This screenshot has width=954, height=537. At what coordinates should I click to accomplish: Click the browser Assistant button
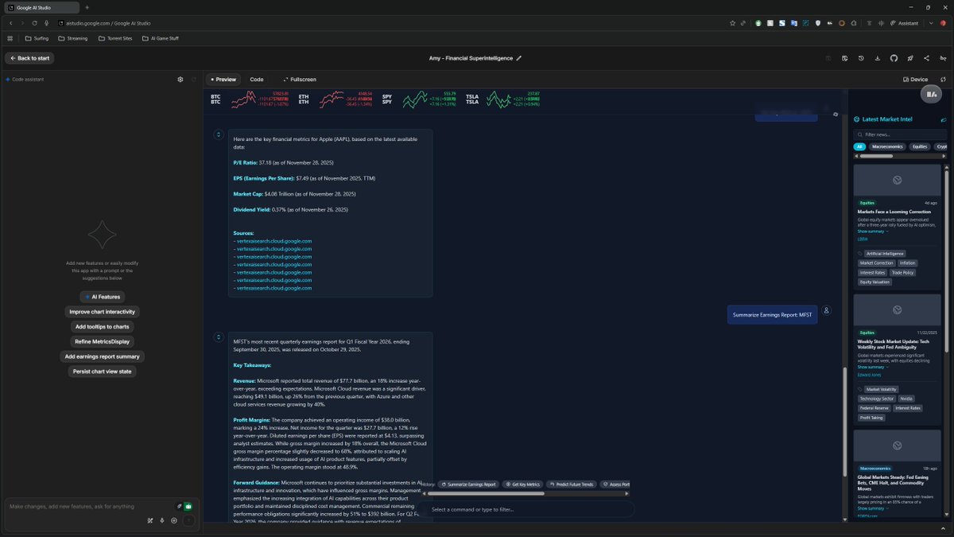pos(904,23)
